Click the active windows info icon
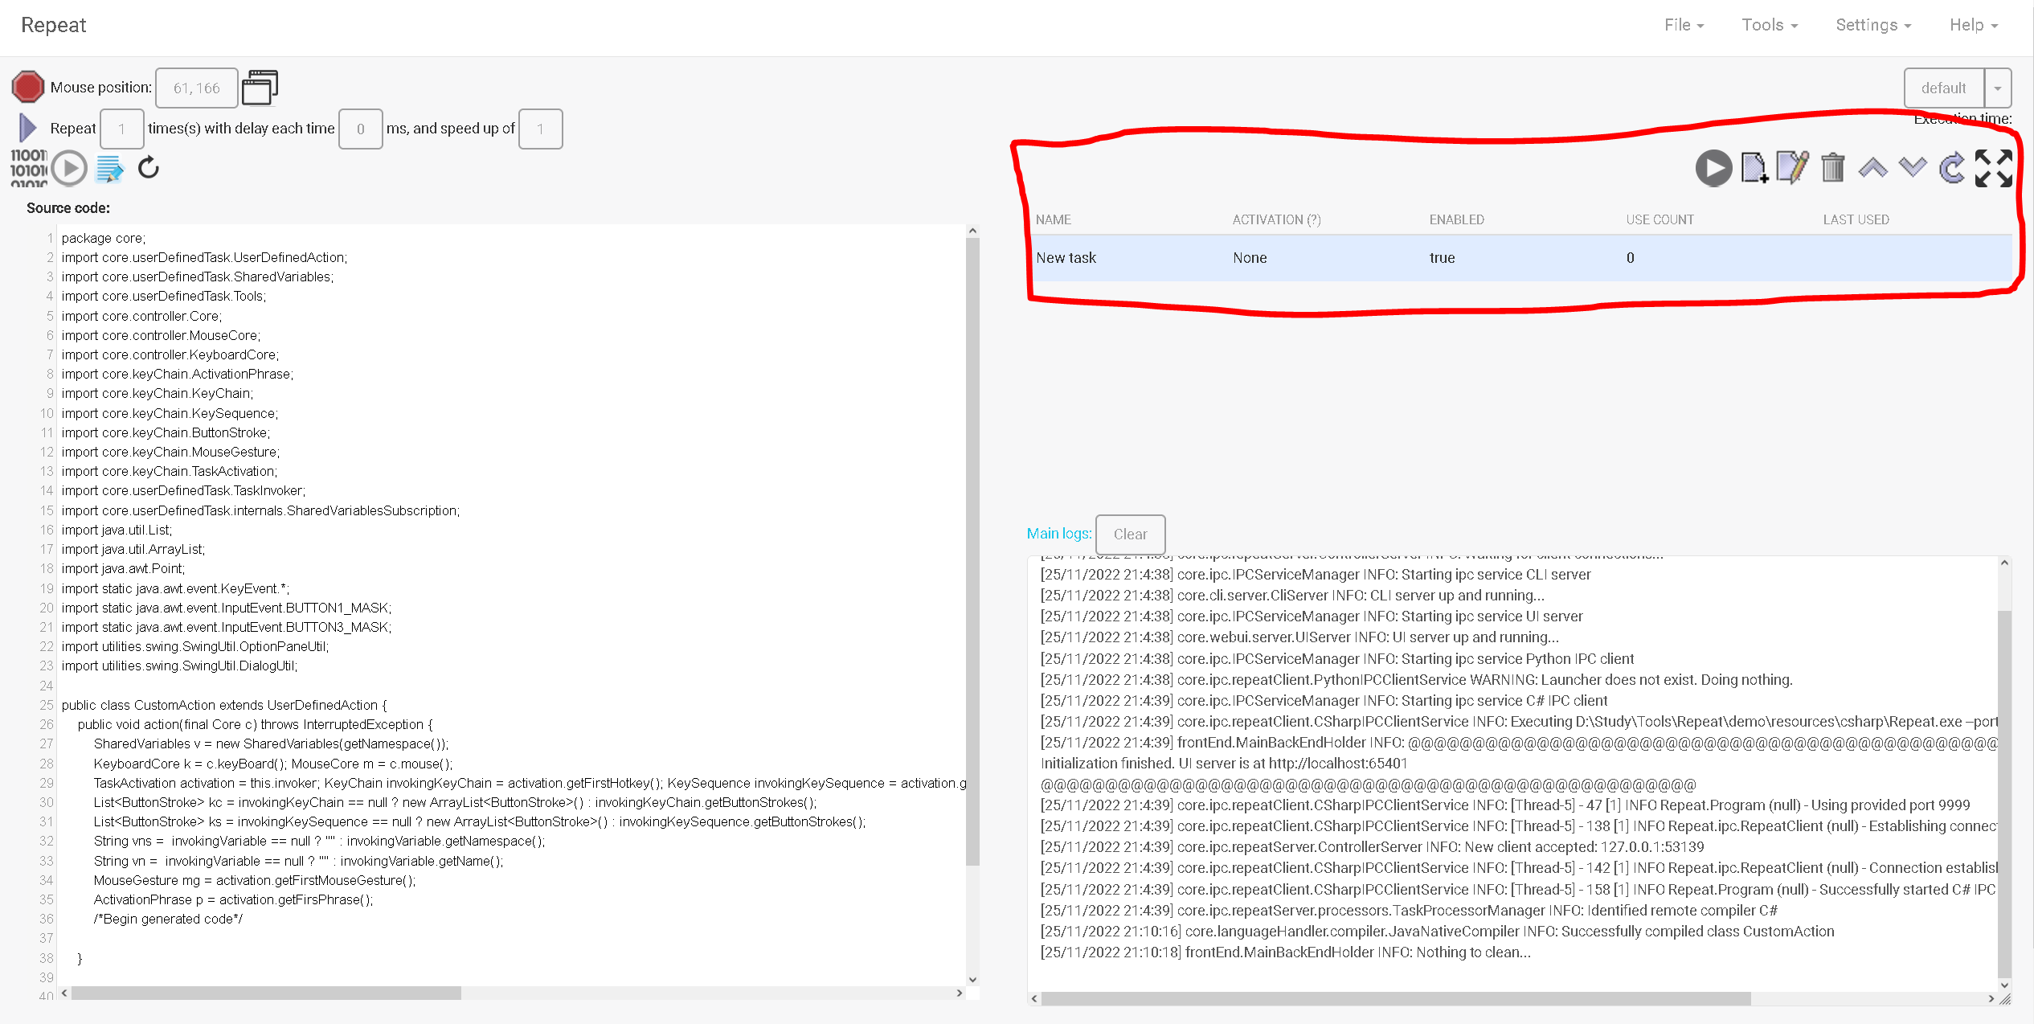Screen dimensions: 2034x1024 [x=260, y=87]
